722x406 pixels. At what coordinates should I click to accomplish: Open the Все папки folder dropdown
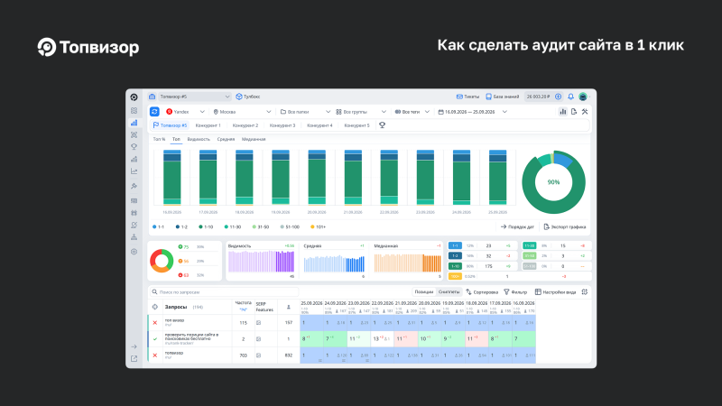click(x=305, y=111)
